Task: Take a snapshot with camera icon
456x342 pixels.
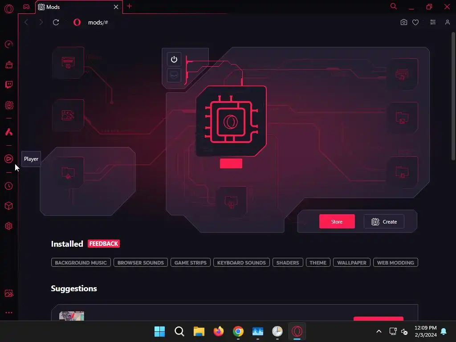Action: coord(403,22)
